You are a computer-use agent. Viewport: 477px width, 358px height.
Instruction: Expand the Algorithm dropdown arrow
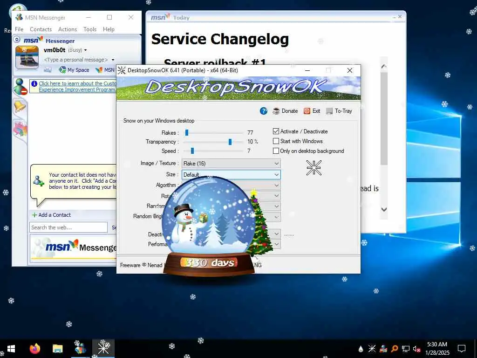[276, 185]
